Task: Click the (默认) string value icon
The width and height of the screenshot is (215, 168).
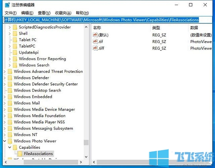Action: 95,35
